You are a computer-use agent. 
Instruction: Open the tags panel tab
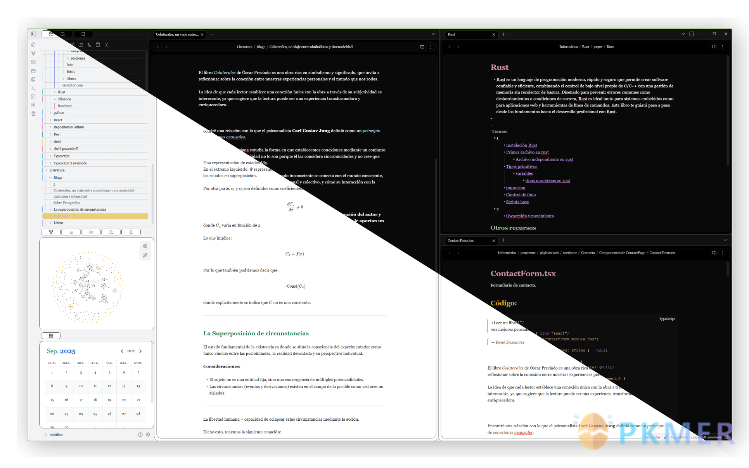91,232
